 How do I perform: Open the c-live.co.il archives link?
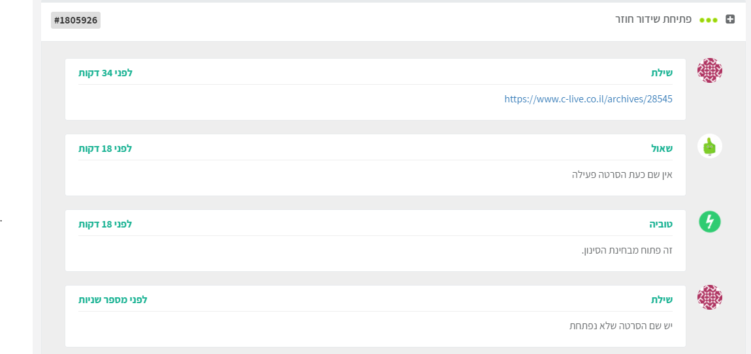coord(588,99)
